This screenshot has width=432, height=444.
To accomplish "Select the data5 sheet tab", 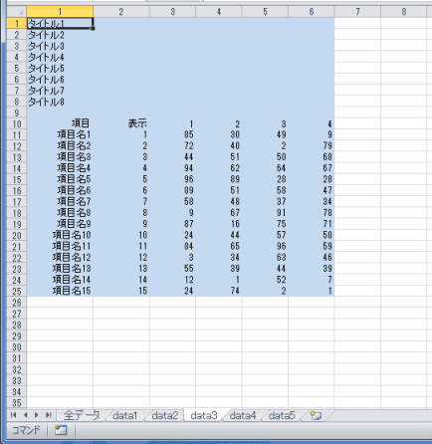I will coord(282,415).
